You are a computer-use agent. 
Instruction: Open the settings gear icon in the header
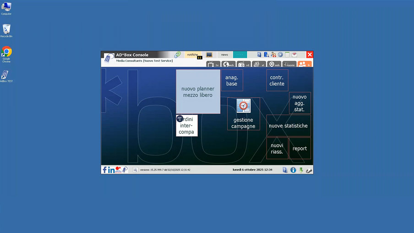pyautogui.click(x=280, y=55)
